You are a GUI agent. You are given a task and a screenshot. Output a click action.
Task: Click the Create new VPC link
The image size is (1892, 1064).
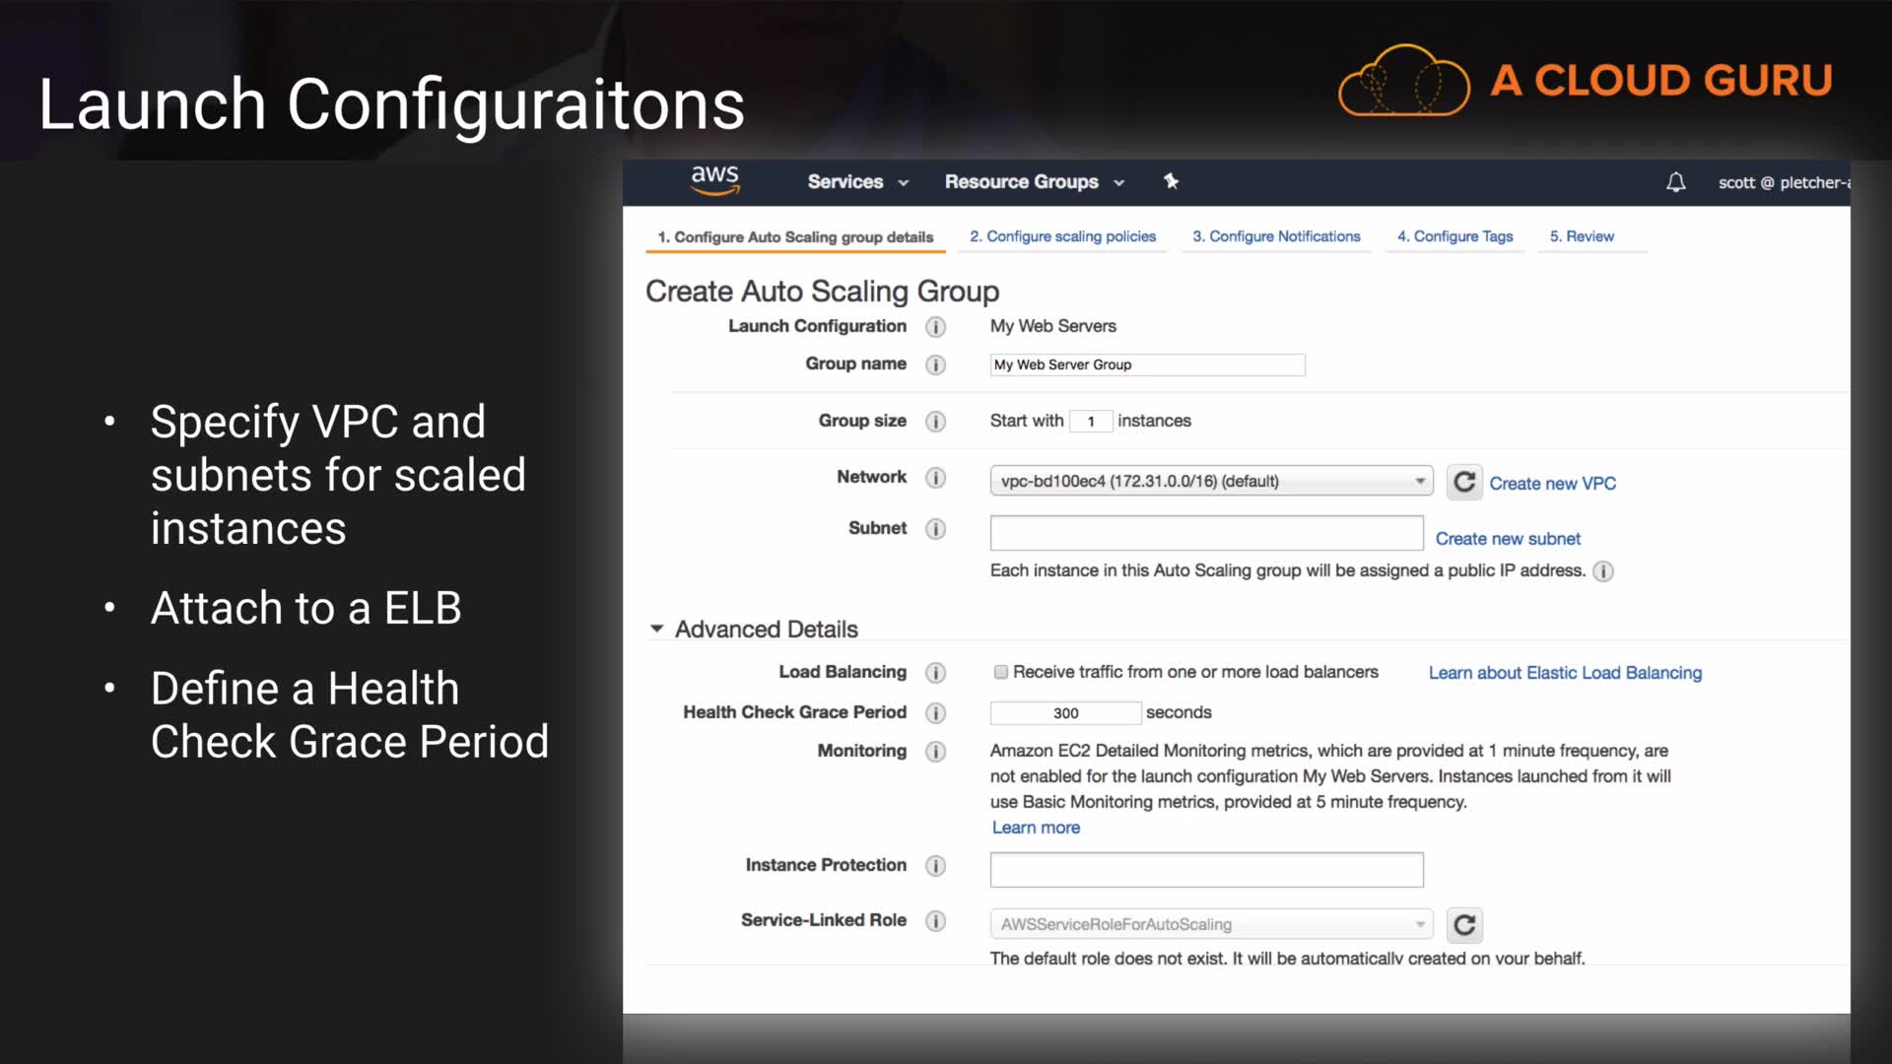1552,484
